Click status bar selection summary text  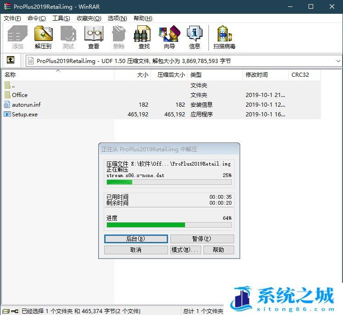(81, 311)
